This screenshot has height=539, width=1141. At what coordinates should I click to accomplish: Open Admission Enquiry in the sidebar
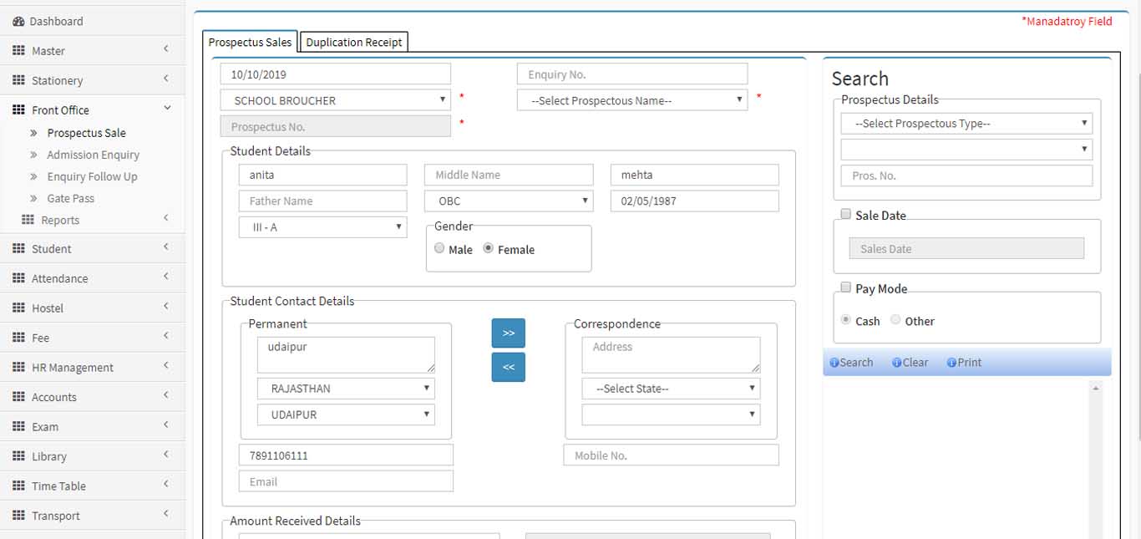pos(94,155)
